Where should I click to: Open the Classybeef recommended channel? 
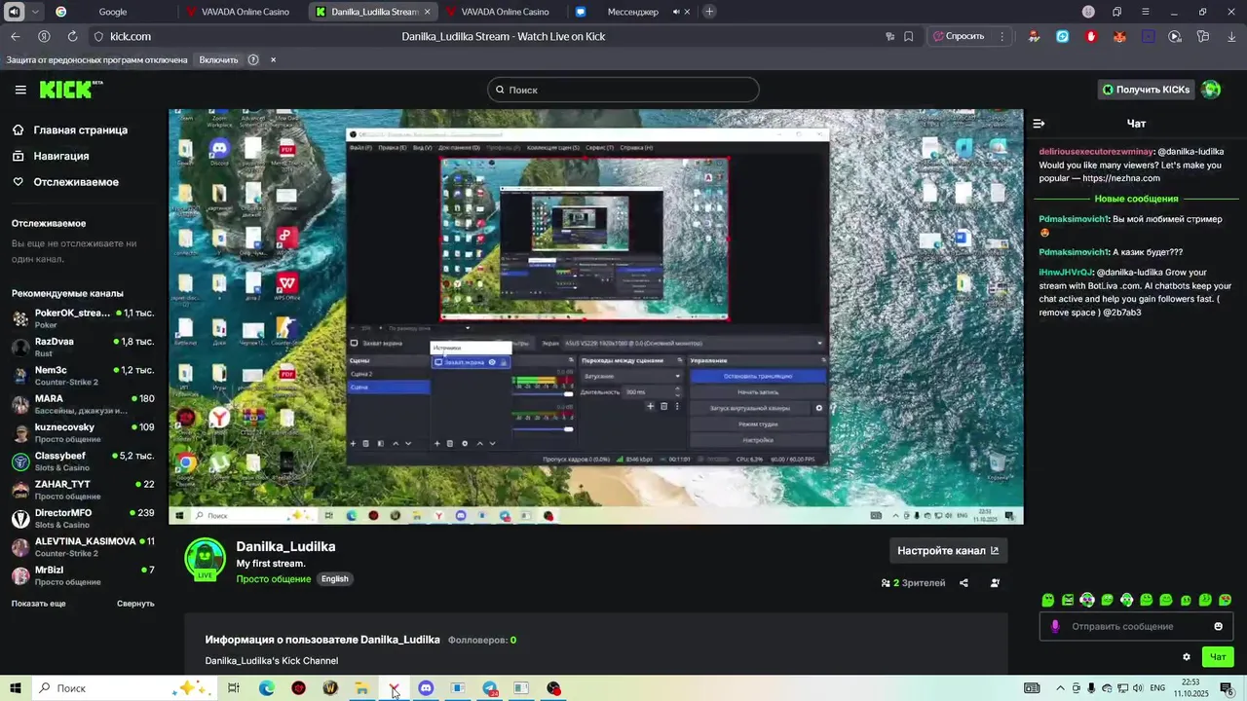83,461
